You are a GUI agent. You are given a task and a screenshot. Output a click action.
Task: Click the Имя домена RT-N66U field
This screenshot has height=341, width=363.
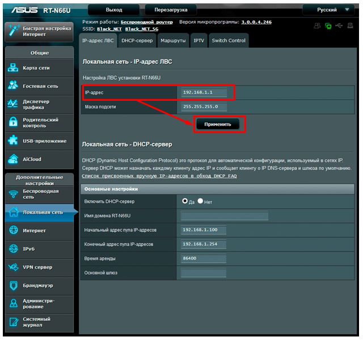pyautogui.click(x=225, y=216)
